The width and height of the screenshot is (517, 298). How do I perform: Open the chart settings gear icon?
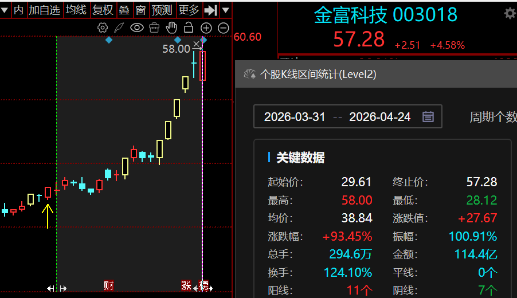point(103,28)
